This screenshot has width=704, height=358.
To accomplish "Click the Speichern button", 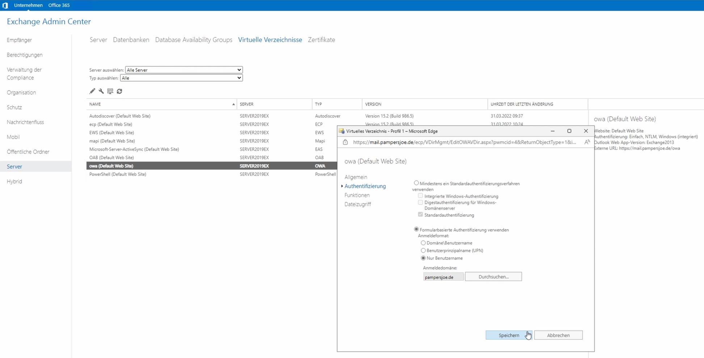I will pos(509,335).
